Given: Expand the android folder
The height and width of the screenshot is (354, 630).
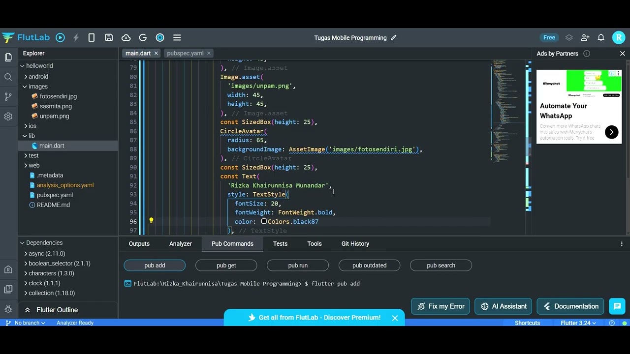Looking at the screenshot, I should click(26, 77).
